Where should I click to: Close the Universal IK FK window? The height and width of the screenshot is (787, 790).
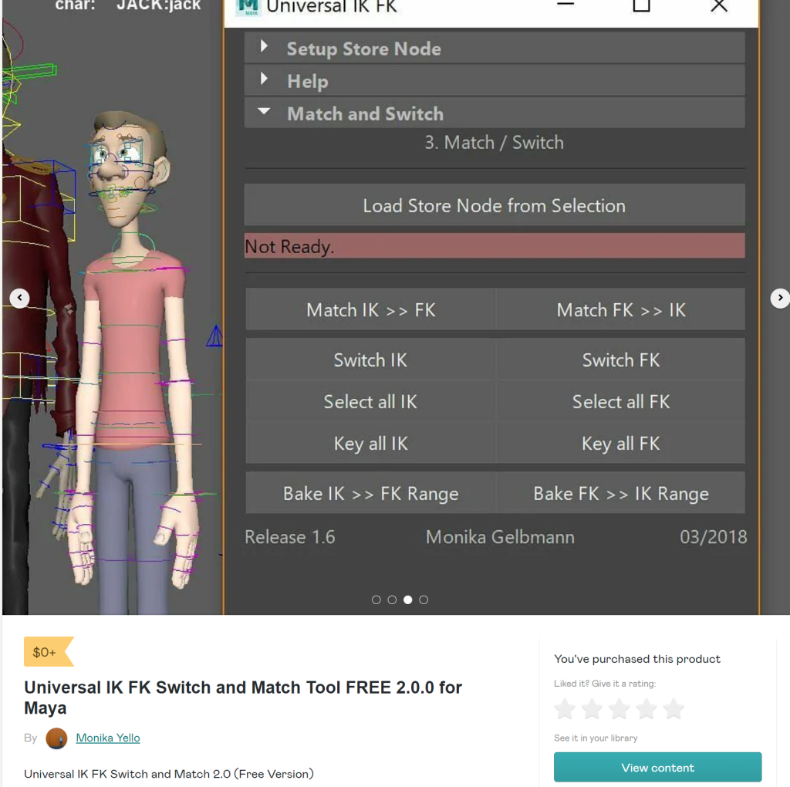(x=719, y=5)
